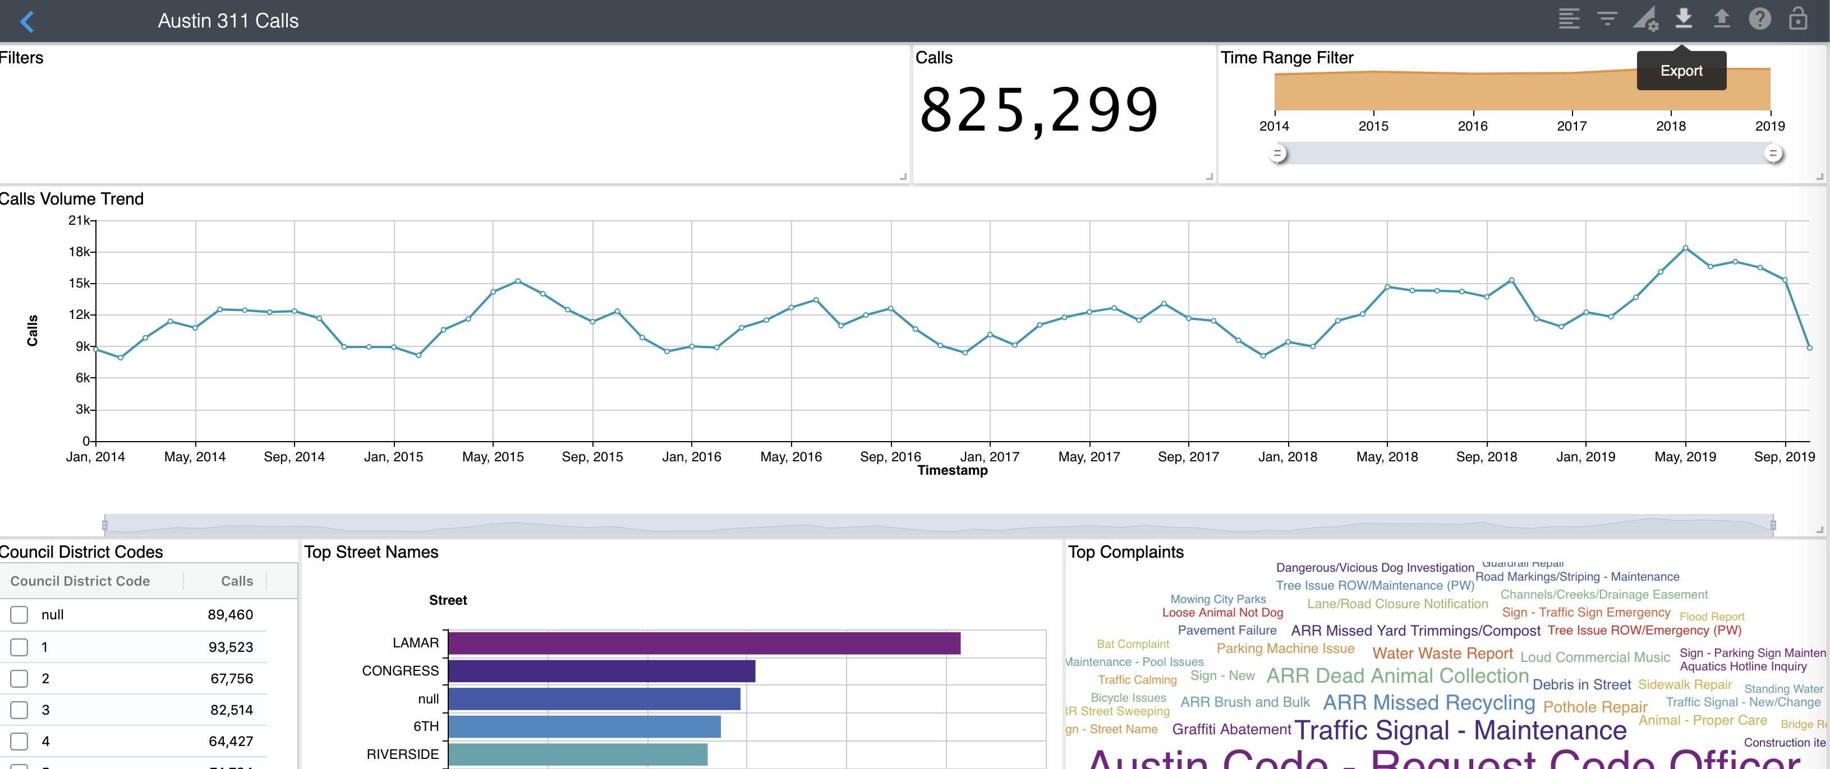
Task: Click 'Graffiti Abatement' complaint word
Action: click(x=1231, y=729)
